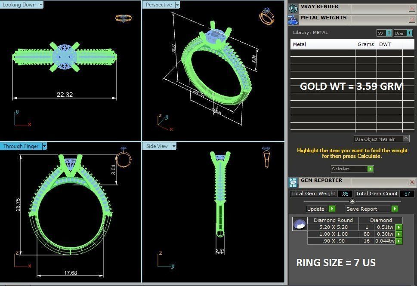
Task: Toggle the User library option
Action: click(x=403, y=33)
